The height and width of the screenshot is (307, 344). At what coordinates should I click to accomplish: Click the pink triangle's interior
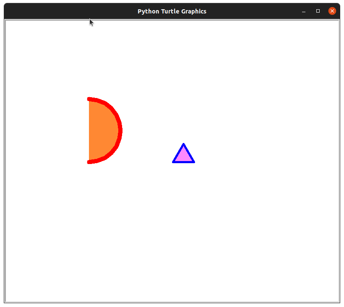tap(183, 156)
